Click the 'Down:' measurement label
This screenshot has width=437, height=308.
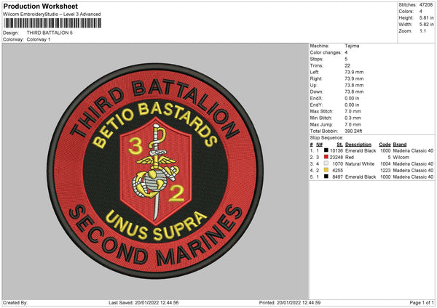[316, 92]
